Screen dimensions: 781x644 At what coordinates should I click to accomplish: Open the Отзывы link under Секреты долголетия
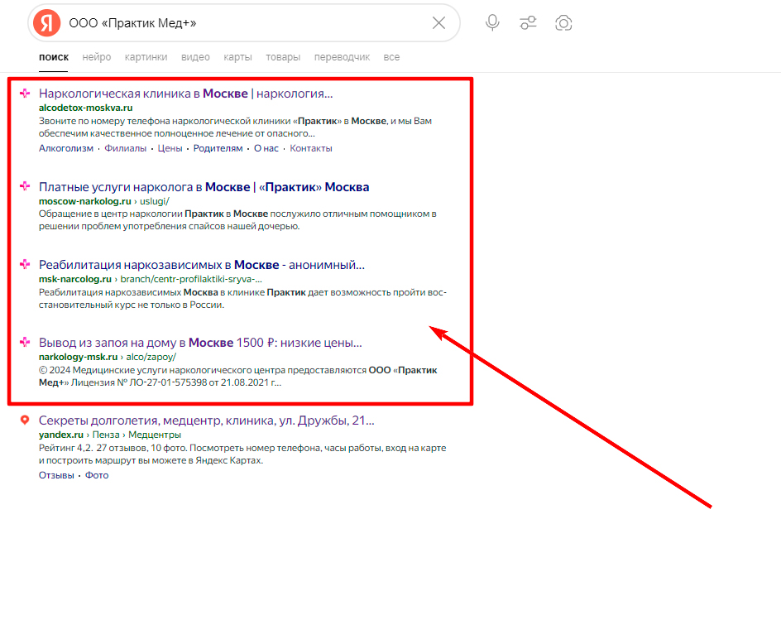56,475
